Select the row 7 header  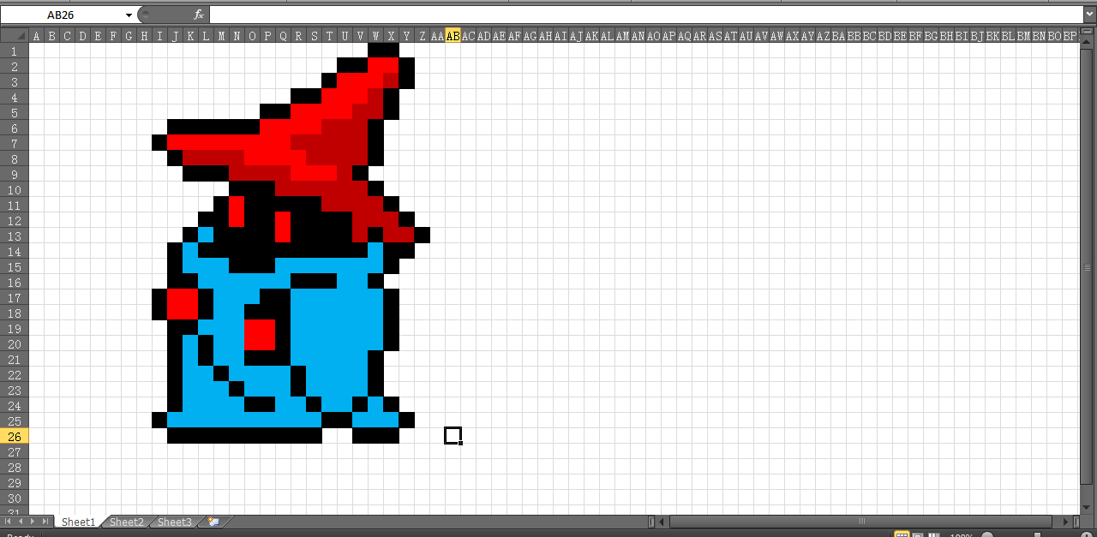[15, 143]
